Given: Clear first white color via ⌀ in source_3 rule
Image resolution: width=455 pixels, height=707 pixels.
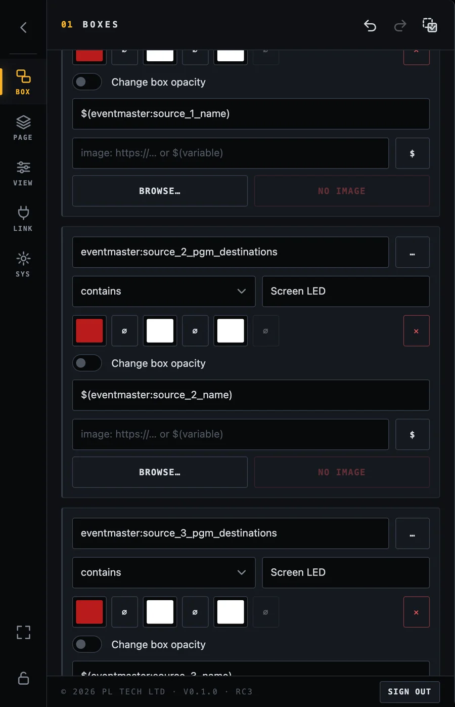Looking at the screenshot, I should [x=195, y=612].
